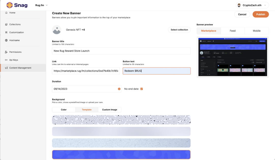Toggle the No end date checkbox
Viewport: 275px width, 160px height.
point(142,89)
